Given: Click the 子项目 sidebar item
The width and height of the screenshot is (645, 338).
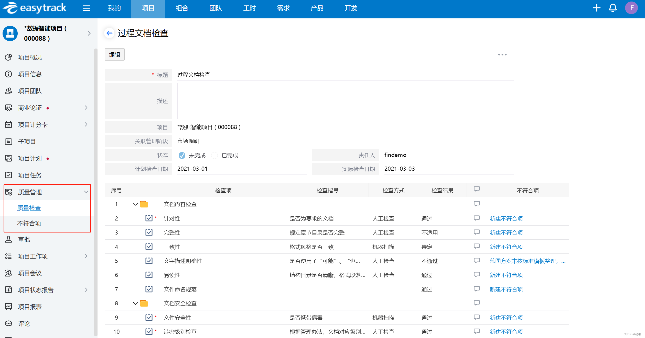Looking at the screenshot, I should [27, 142].
